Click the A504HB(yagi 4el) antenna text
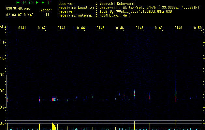This screenshot has height=130, width=205. pos(115,15)
